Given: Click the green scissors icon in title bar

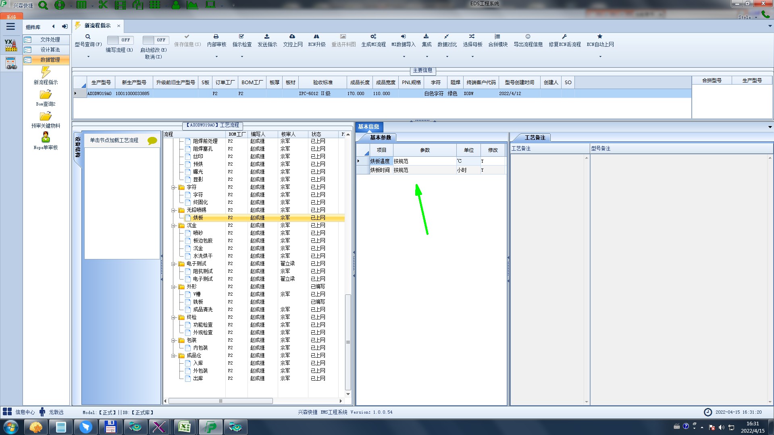Looking at the screenshot, I should [103, 5].
